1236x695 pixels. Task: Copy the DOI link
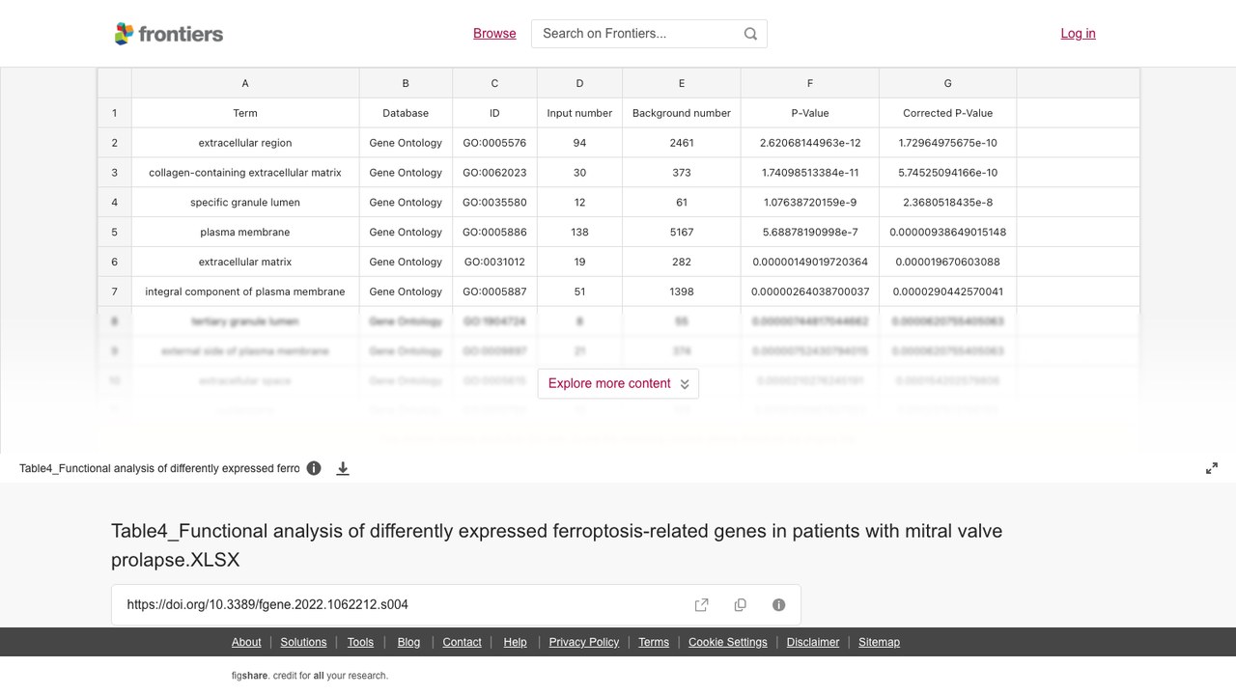(741, 605)
